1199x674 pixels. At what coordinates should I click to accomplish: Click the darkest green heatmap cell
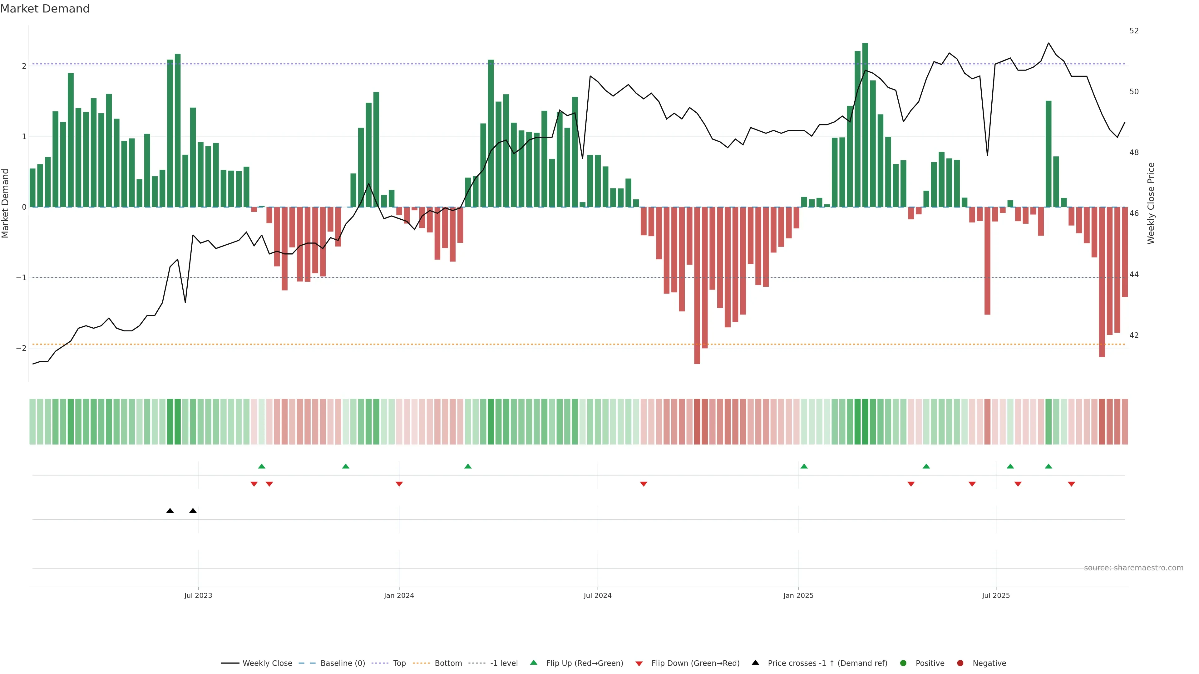865,422
